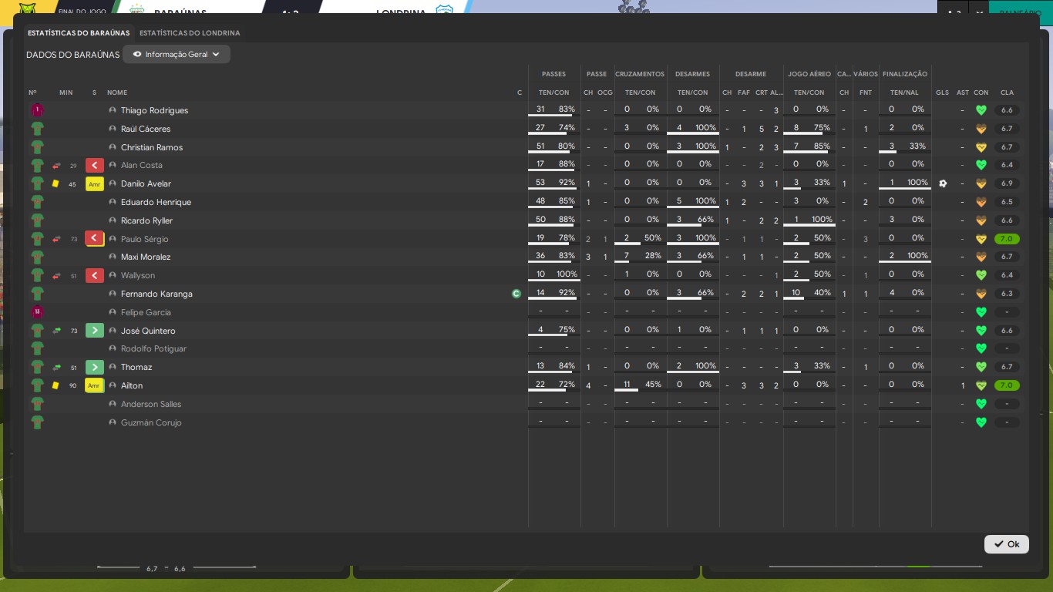Click Maxi Moralez's 28% crossing value
Image resolution: width=1053 pixels, height=592 pixels.
click(x=652, y=256)
